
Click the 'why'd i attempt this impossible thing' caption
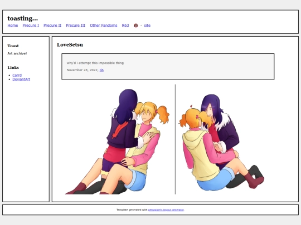[x=95, y=63]
